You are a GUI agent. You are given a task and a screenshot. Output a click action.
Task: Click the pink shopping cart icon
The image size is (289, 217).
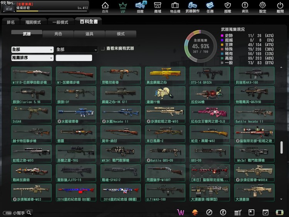180,212
